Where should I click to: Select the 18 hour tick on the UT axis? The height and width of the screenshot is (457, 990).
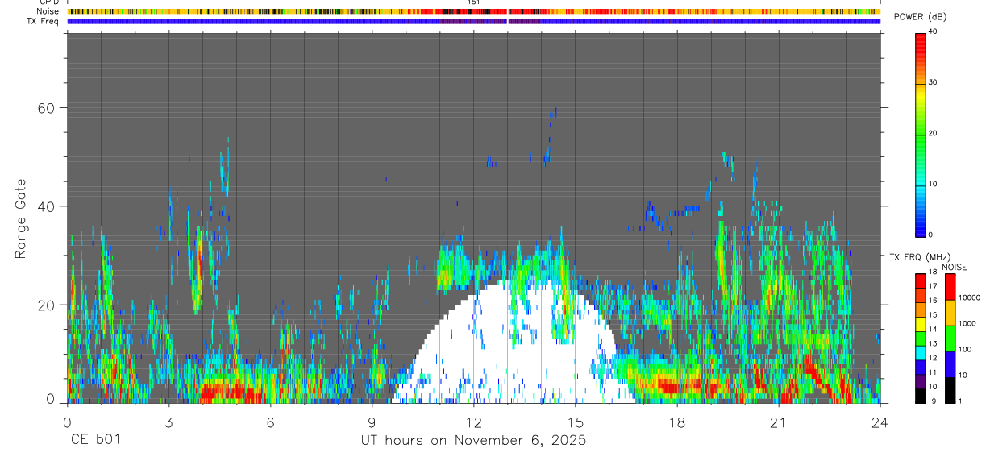[677, 422]
